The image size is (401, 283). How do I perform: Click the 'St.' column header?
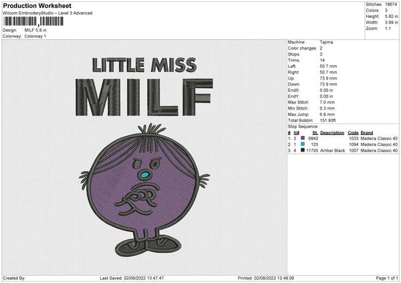click(315, 133)
